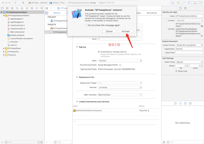Screen dimensions: 204x144
Task: Open the Source Control navigator icon
Action: (7, 8)
